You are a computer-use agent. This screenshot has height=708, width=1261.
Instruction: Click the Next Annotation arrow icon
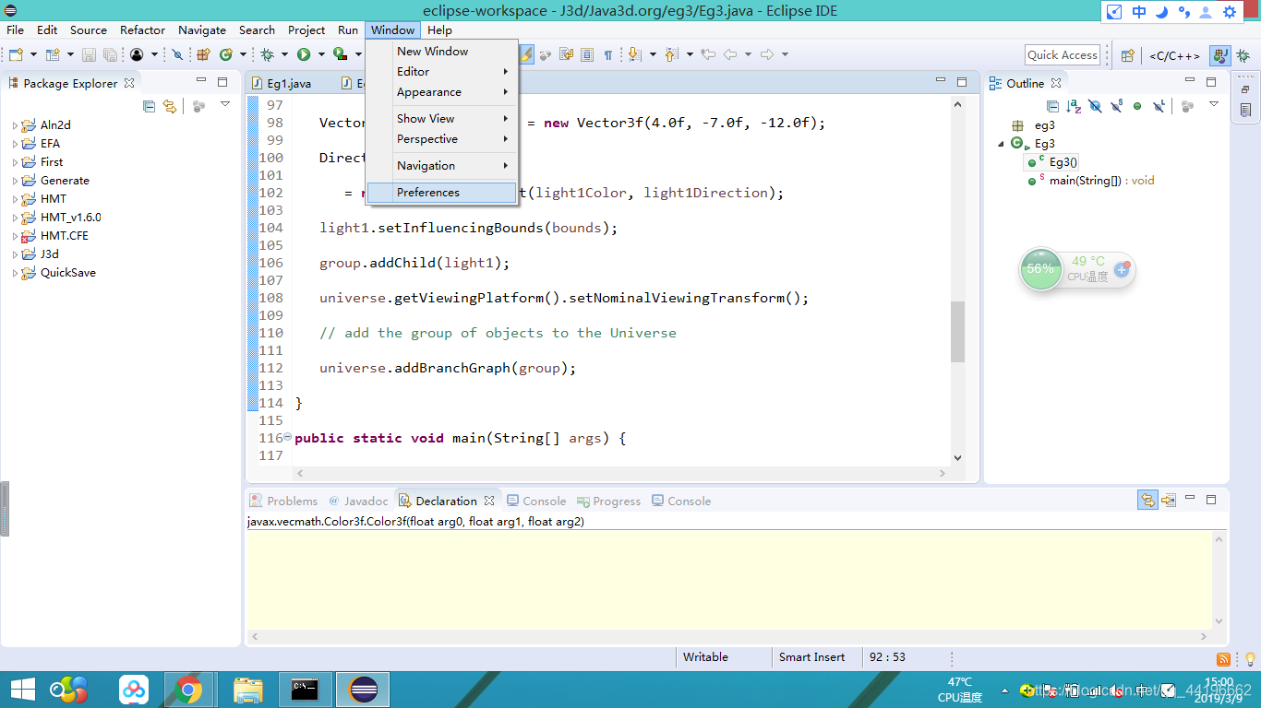635,54
